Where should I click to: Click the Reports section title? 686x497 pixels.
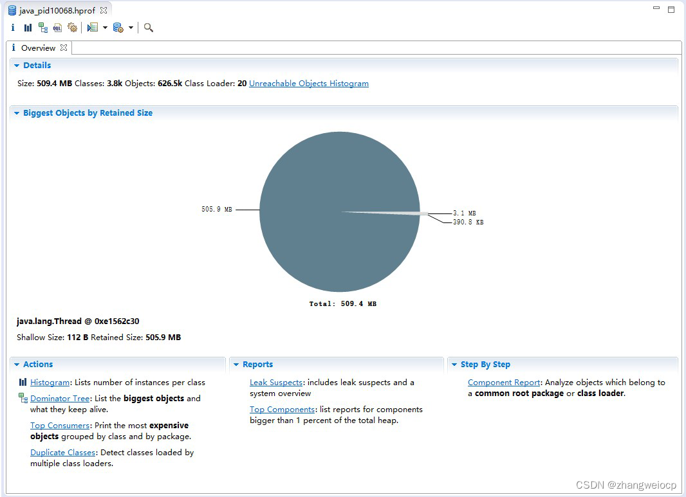point(257,364)
